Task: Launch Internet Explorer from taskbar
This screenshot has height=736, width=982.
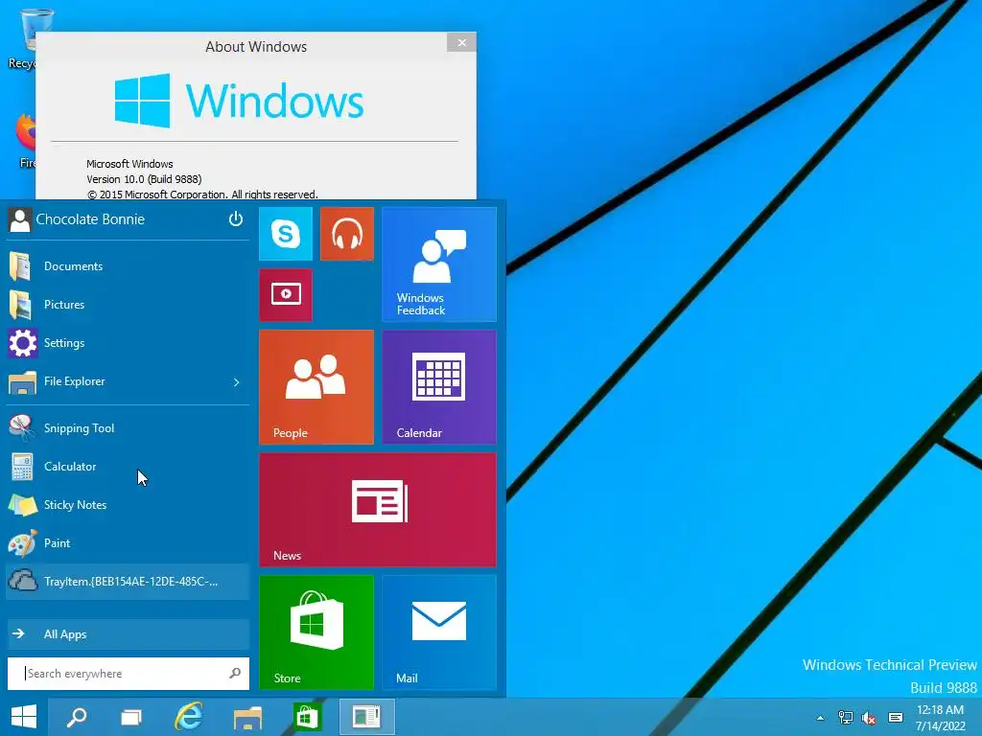Action: coord(189,717)
